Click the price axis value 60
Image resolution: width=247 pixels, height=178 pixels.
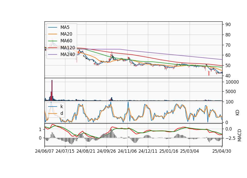(228, 55)
